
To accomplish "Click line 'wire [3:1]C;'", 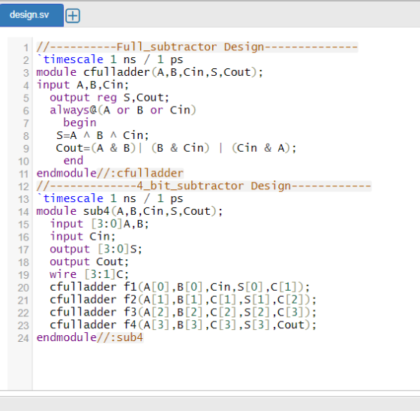I will point(89,274).
